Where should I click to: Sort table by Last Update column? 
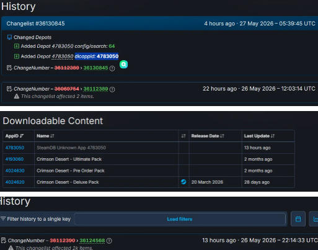pyautogui.click(x=259, y=136)
